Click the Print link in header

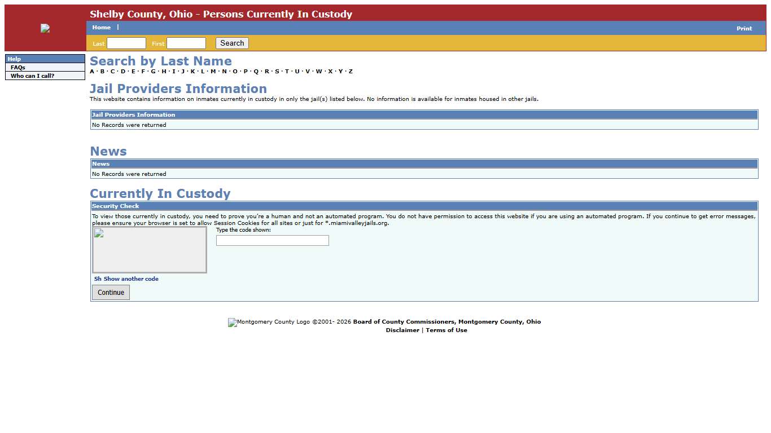(x=744, y=28)
